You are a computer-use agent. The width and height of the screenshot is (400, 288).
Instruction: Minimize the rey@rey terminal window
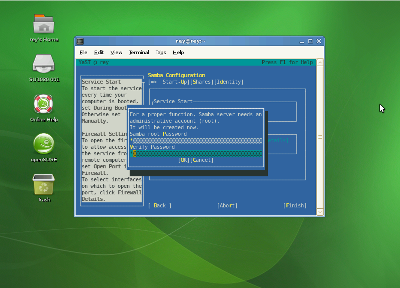point(302,42)
